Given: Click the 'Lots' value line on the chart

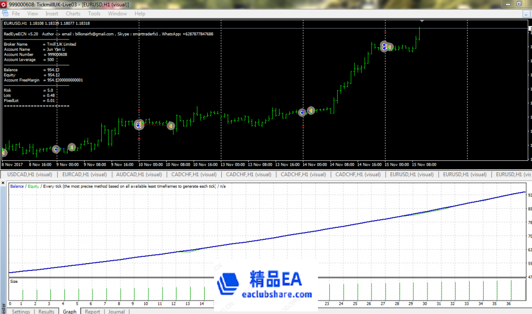Looking at the screenshot, I should point(29,95).
